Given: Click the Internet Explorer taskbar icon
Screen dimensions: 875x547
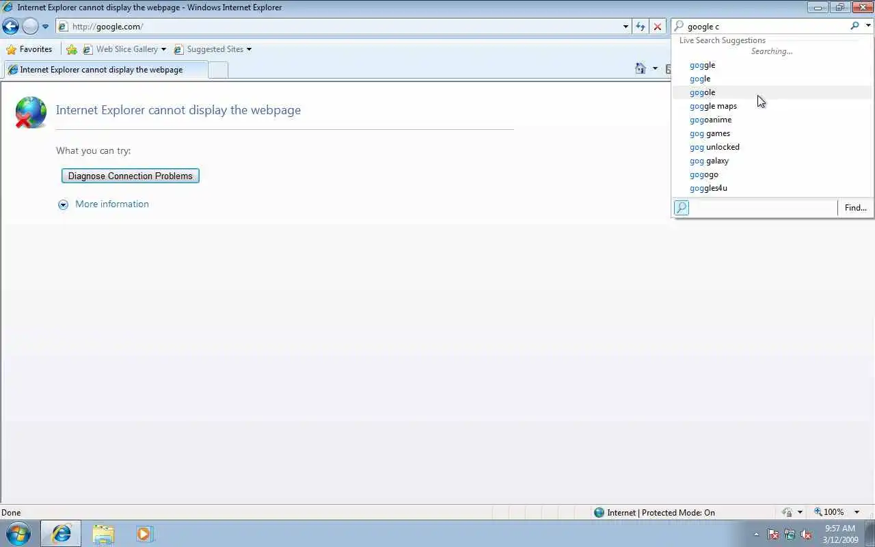Looking at the screenshot, I should [61, 533].
